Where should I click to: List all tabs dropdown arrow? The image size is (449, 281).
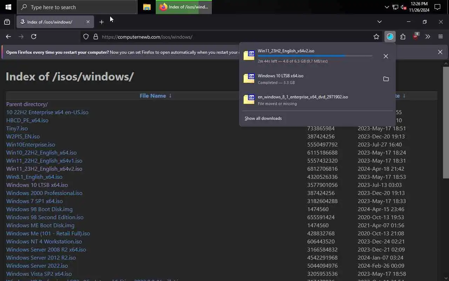tap(380, 22)
